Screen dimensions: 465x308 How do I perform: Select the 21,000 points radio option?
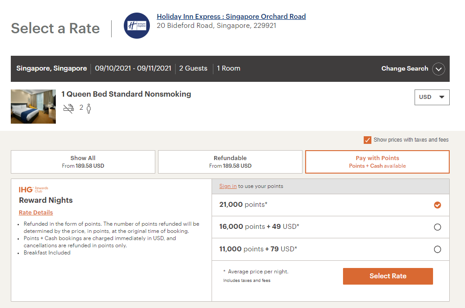coord(438,205)
